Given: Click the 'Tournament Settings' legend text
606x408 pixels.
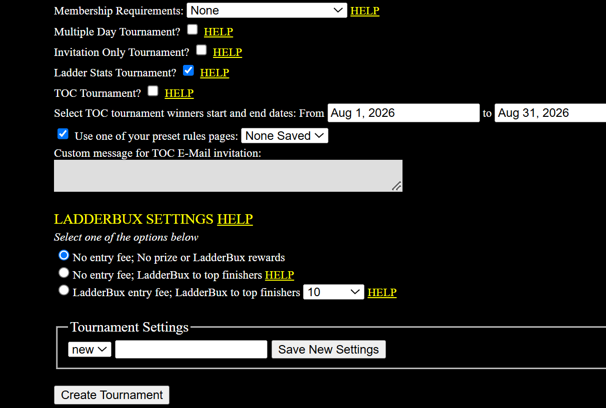Looking at the screenshot, I should click(129, 327).
